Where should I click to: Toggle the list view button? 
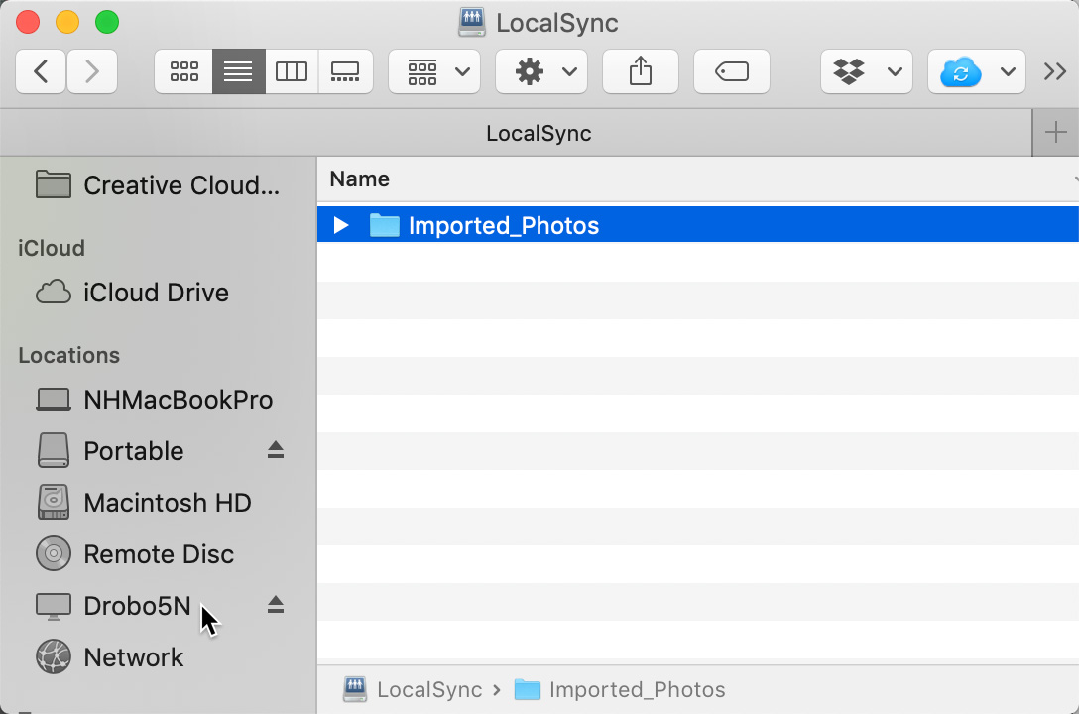tap(238, 71)
